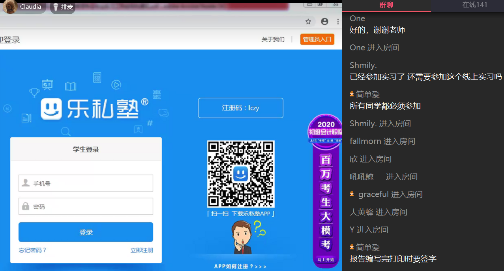This screenshot has height=271, width=504.
Task: Open the 立即注册 link
Action: click(142, 250)
